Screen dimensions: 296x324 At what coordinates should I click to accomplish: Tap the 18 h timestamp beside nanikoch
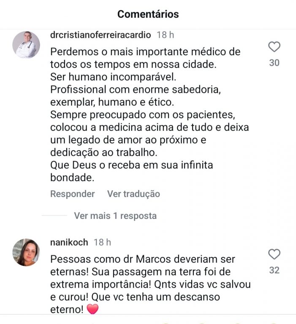point(102,242)
